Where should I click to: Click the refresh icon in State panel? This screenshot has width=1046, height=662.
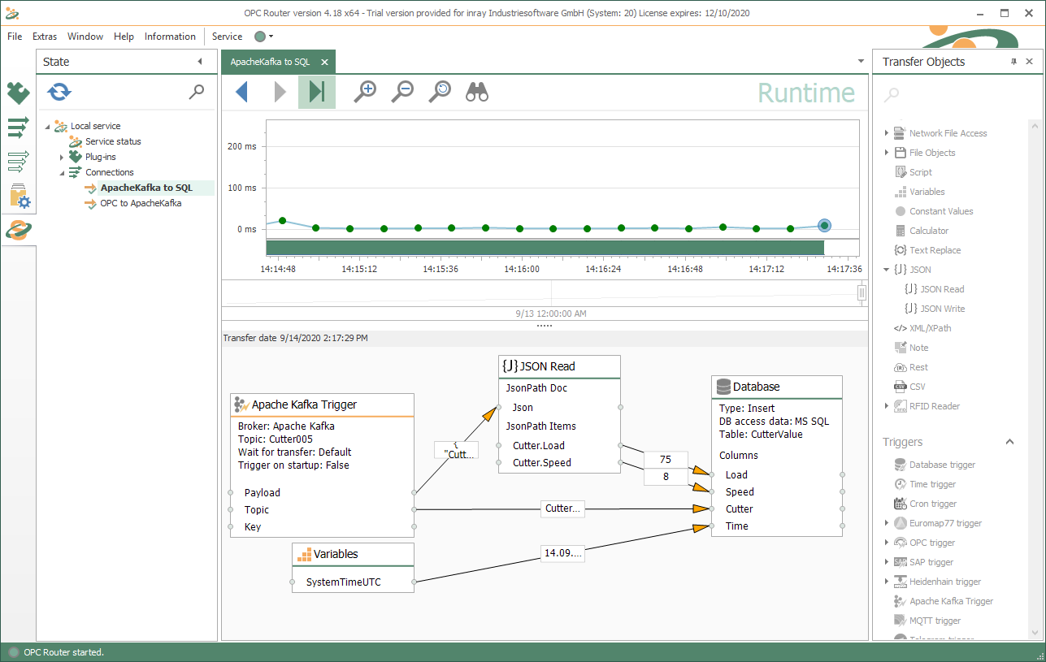click(x=59, y=92)
